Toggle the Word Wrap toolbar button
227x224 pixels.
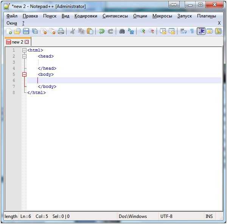tap(183, 31)
